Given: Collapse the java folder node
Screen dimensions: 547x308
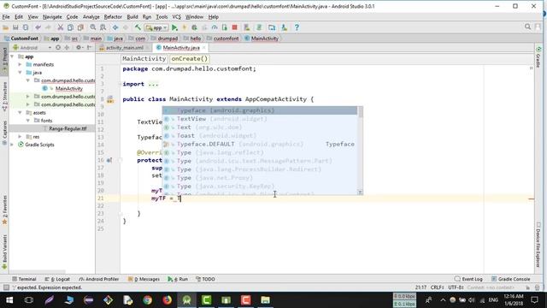Looking at the screenshot, I should point(20,73).
